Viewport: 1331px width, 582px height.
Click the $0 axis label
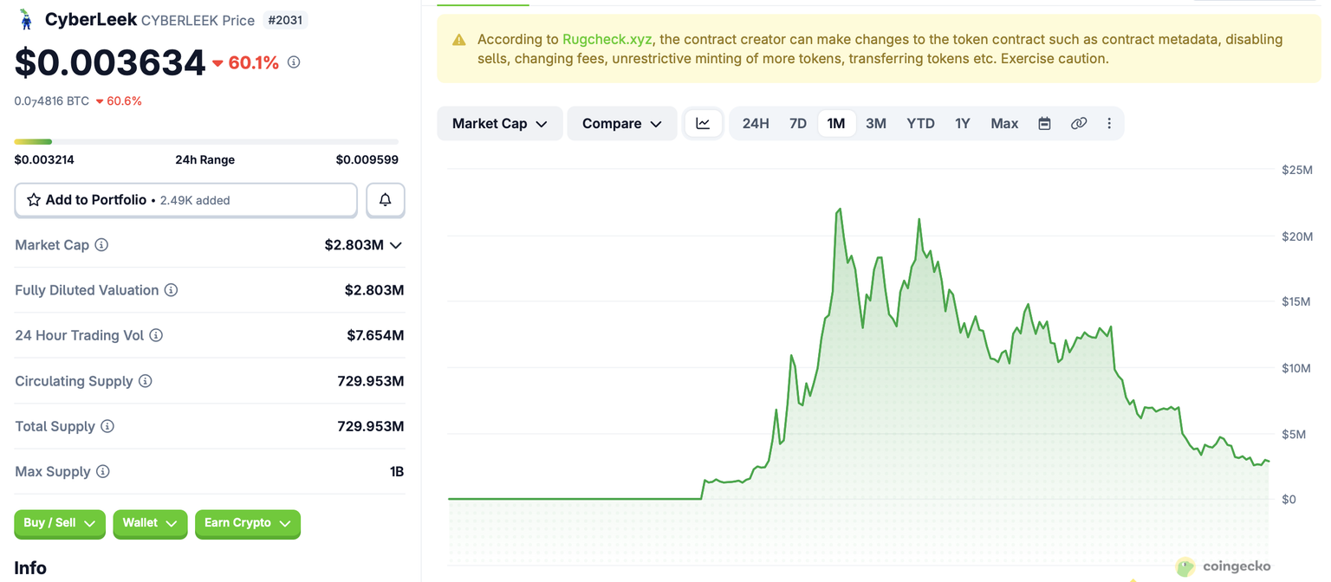[x=1289, y=499]
